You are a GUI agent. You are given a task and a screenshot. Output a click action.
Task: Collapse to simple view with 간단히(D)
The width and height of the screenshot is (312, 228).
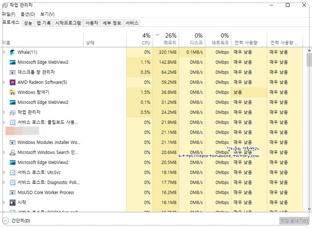coord(17,221)
